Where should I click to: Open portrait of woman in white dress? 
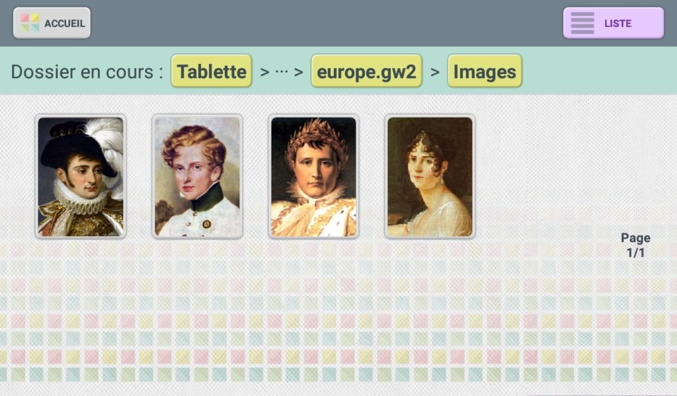point(430,177)
